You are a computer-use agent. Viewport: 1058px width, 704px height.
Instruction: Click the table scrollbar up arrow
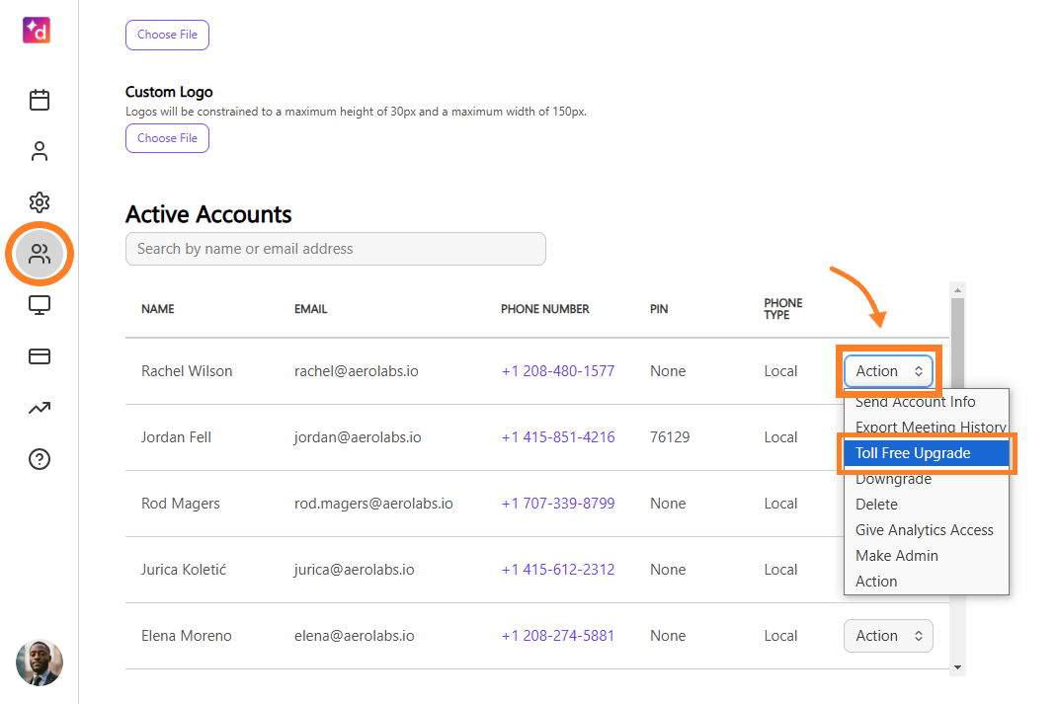[x=957, y=290]
